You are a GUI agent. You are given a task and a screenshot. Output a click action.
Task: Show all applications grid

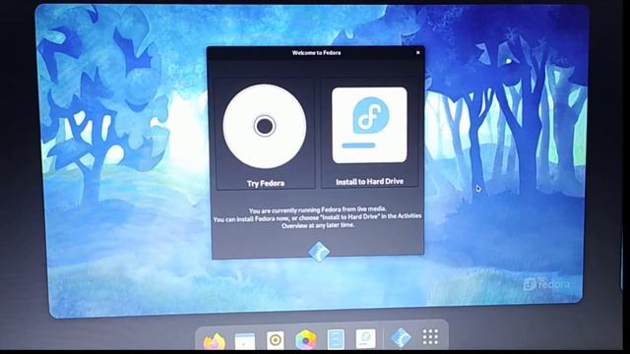click(430, 336)
